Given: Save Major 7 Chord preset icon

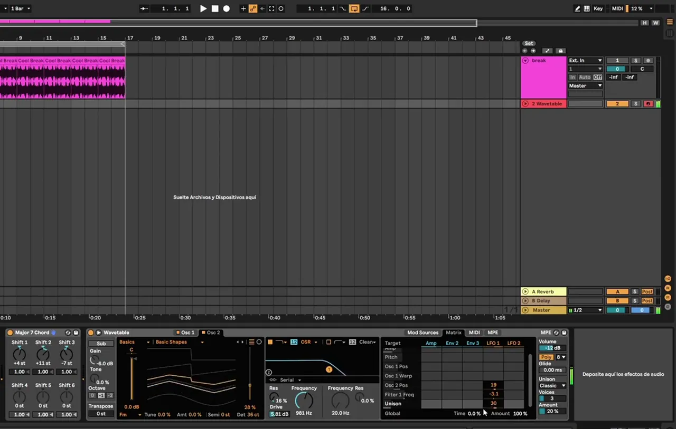Looking at the screenshot, I should tap(76, 333).
